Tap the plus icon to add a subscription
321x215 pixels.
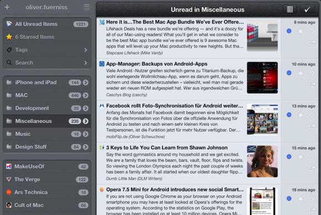[7, 7]
